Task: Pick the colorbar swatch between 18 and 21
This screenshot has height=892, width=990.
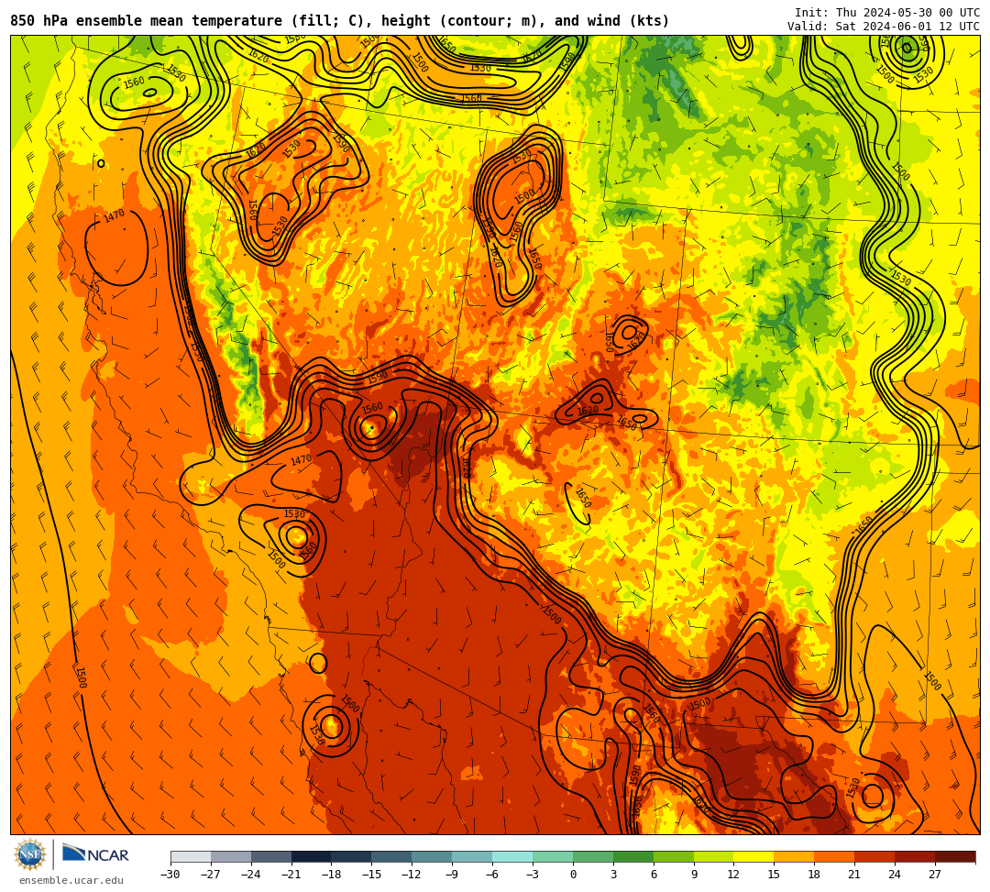Action: [835, 856]
